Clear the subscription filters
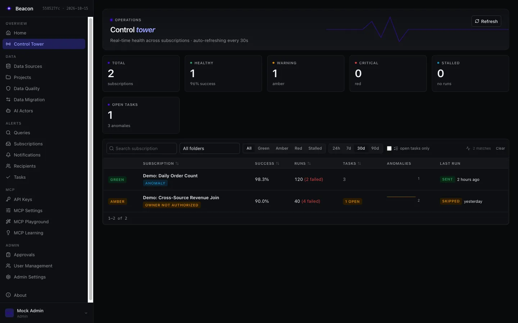The width and height of the screenshot is (518, 323). pyautogui.click(x=500, y=149)
